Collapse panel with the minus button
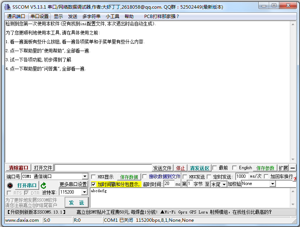 click(x=292, y=168)
